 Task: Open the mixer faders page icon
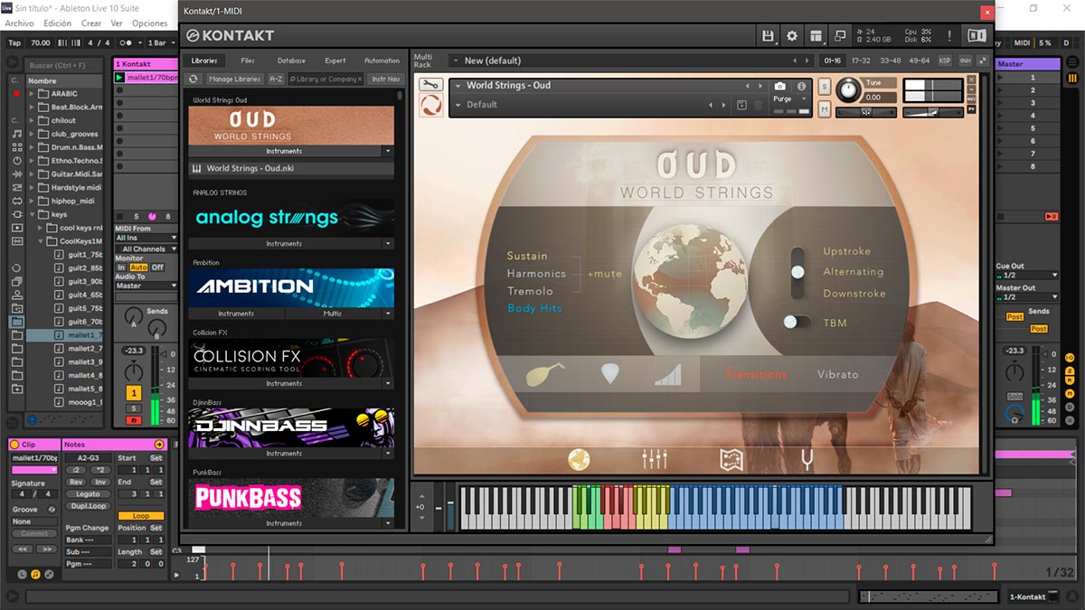(x=655, y=460)
